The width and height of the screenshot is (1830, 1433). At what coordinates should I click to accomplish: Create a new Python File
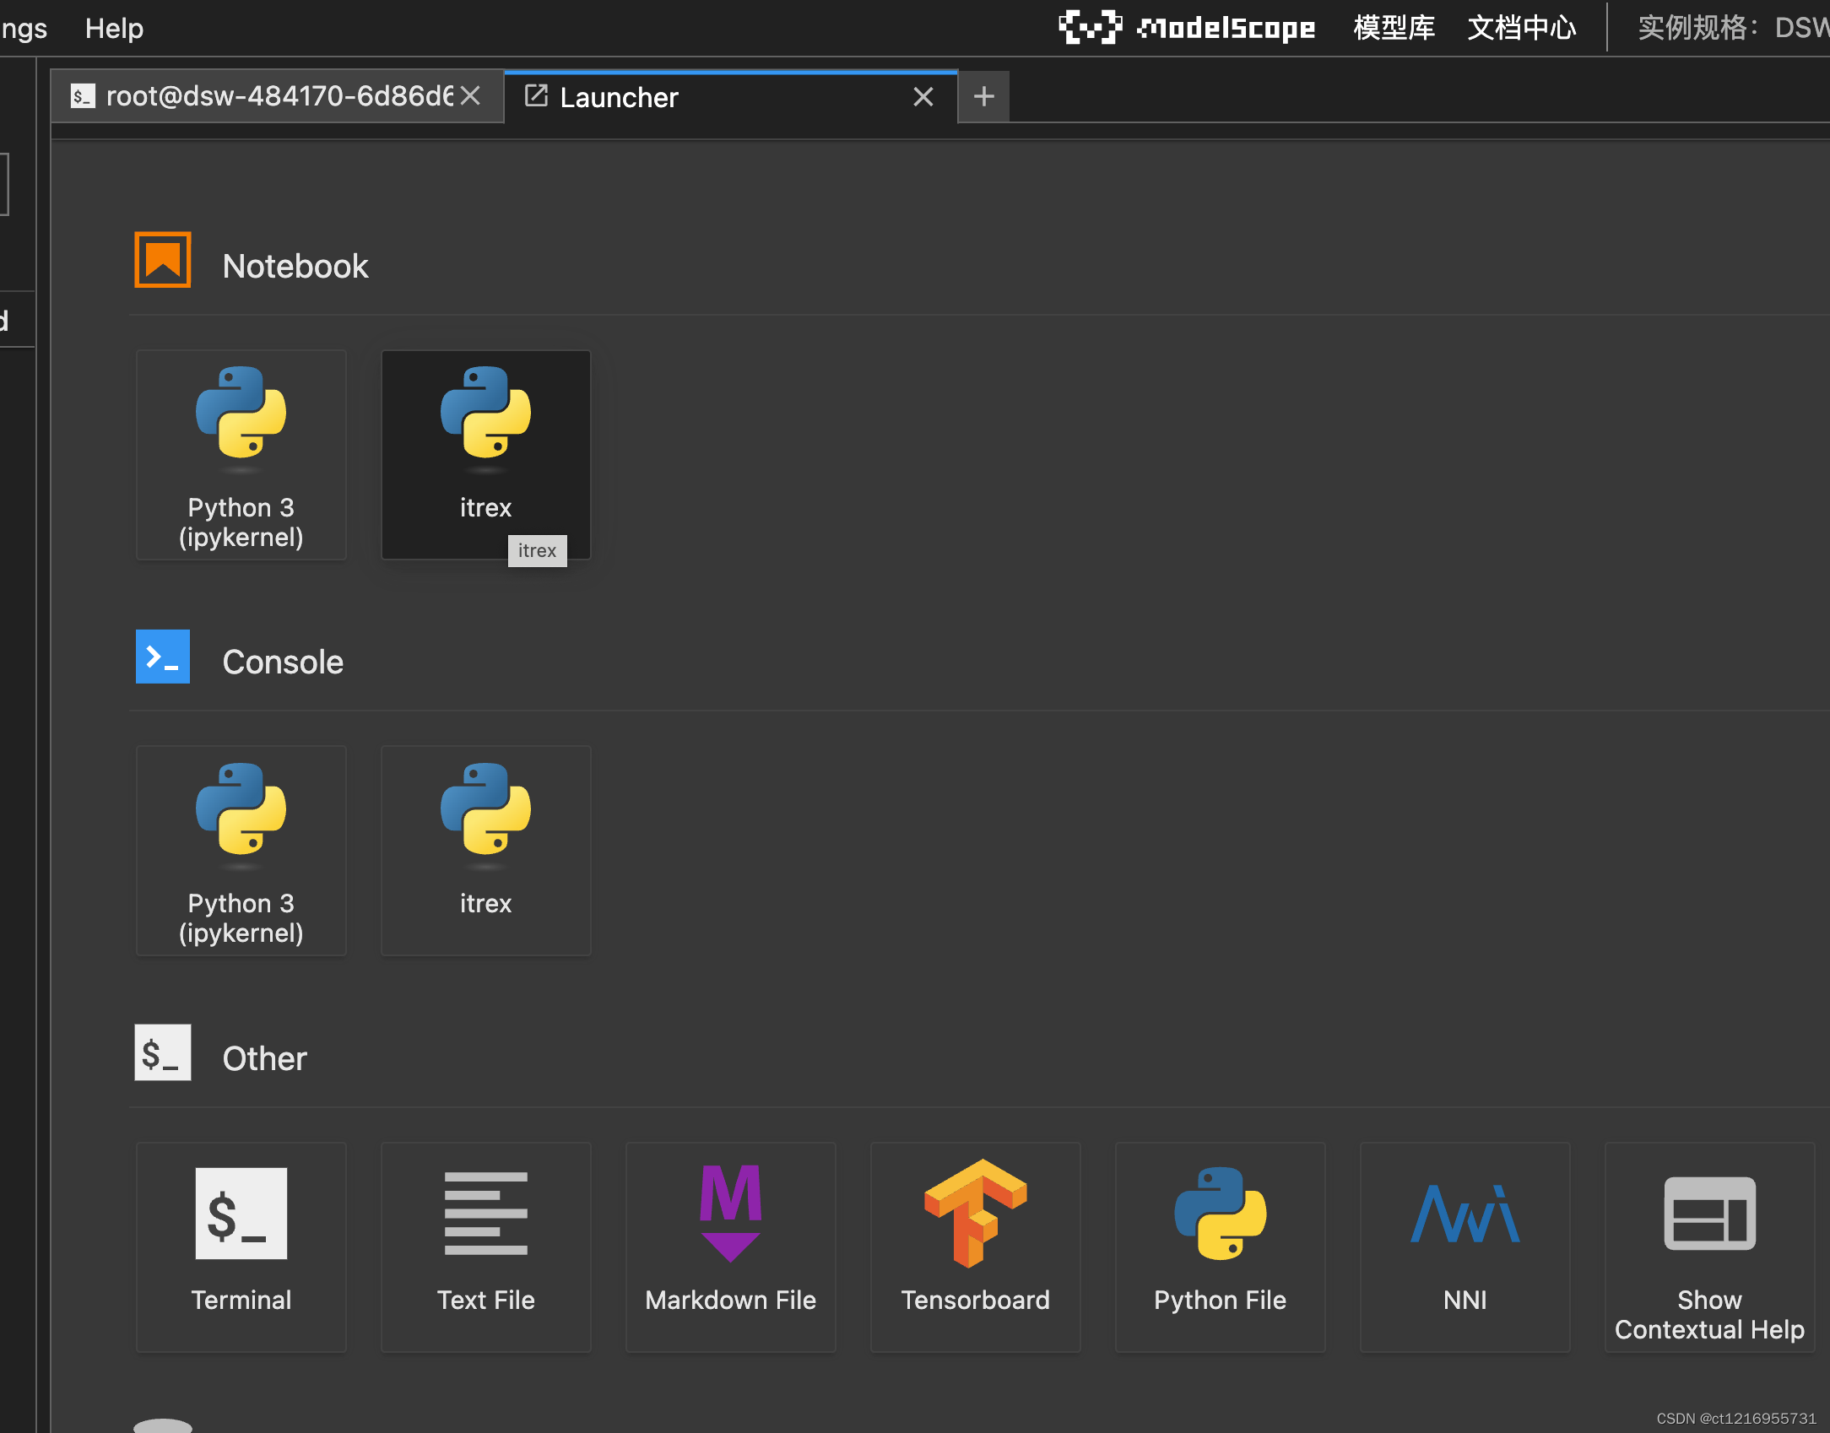point(1220,1246)
